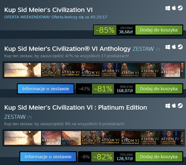Open the help (?) icon beside Anthology ZESTAW
The image size is (186, 165).
(x=158, y=49)
